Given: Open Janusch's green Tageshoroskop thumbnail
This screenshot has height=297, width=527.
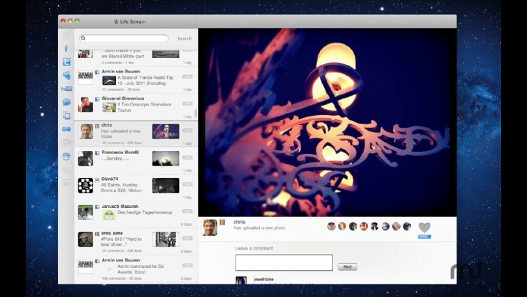Looking at the screenshot, I should click(109, 215).
